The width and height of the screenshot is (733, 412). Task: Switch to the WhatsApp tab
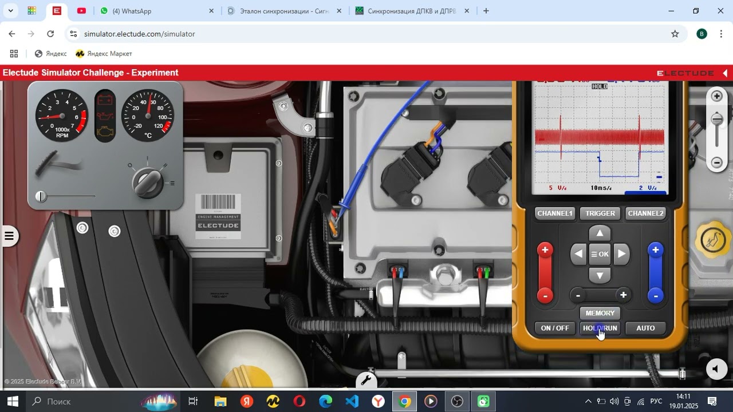click(157, 11)
